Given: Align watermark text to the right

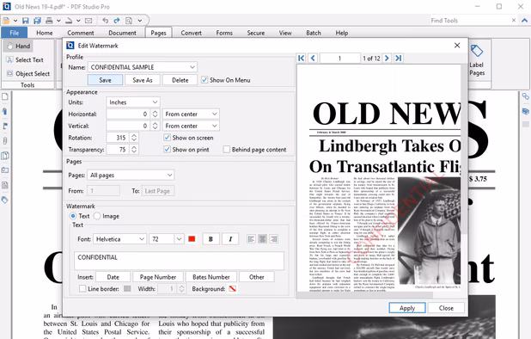Looking at the screenshot, I should coord(273,239).
